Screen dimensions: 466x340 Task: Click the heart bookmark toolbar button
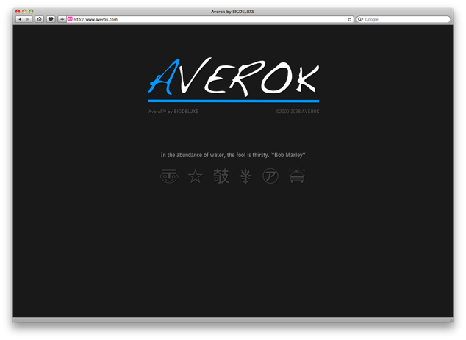coord(51,19)
